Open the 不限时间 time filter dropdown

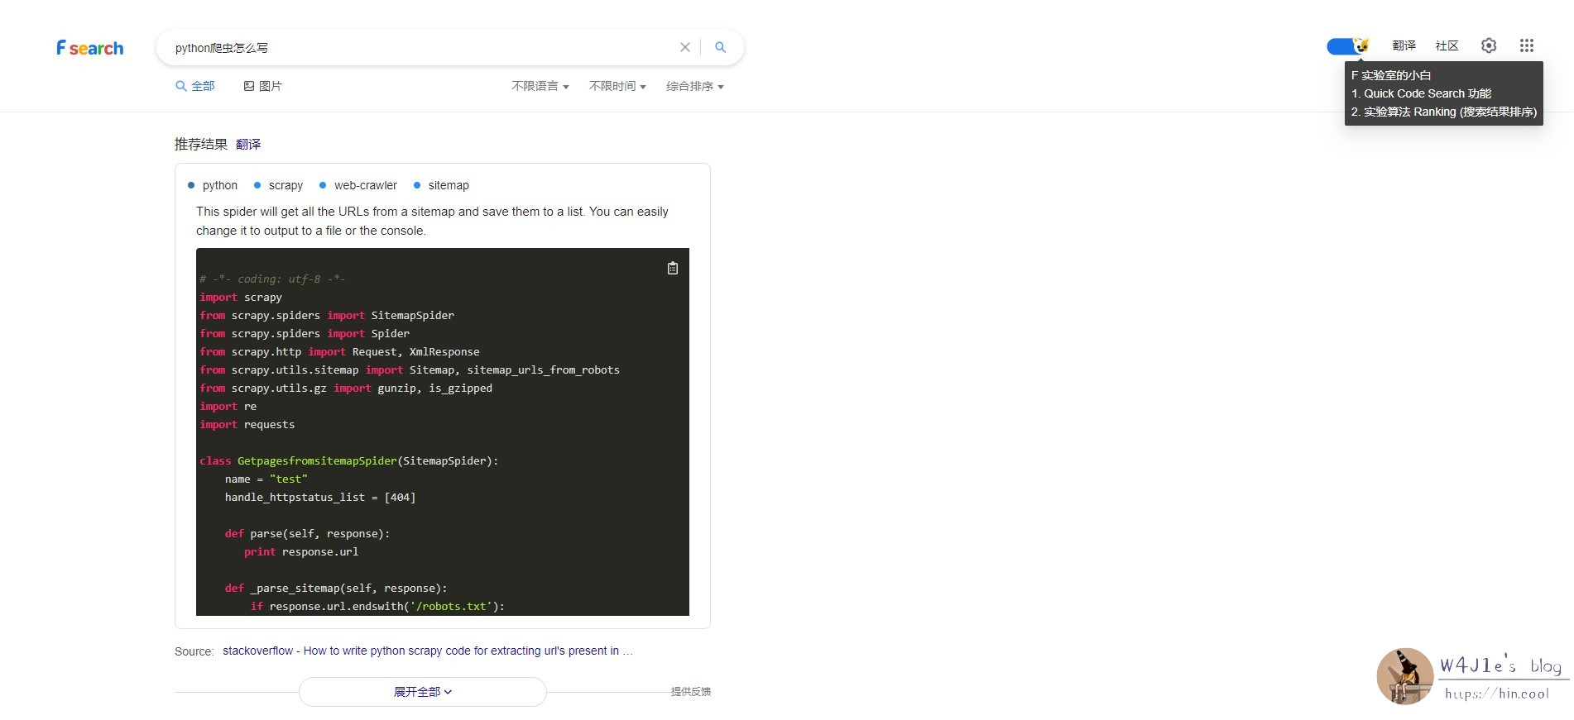(x=617, y=86)
